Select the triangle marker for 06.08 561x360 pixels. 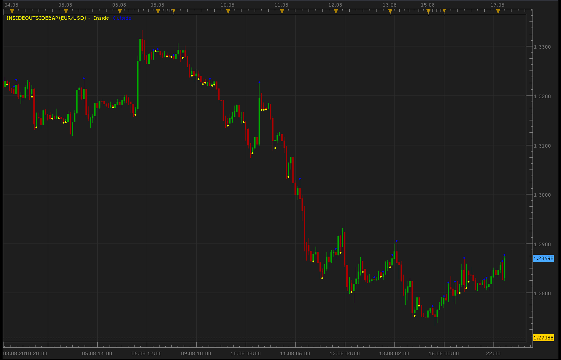(x=120, y=11)
